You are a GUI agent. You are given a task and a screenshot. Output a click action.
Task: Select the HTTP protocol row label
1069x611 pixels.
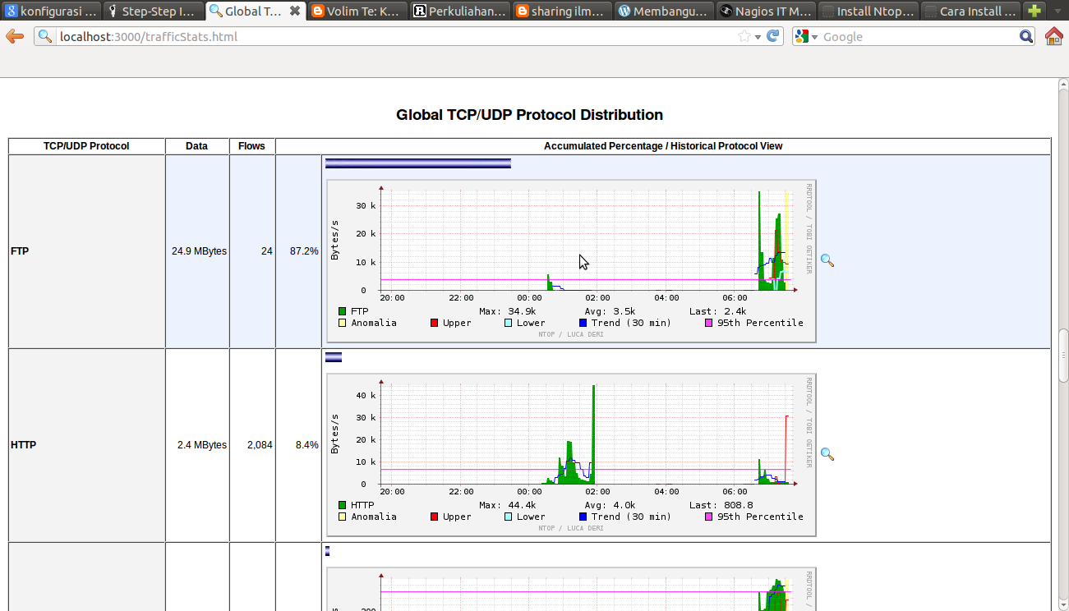coord(23,445)
